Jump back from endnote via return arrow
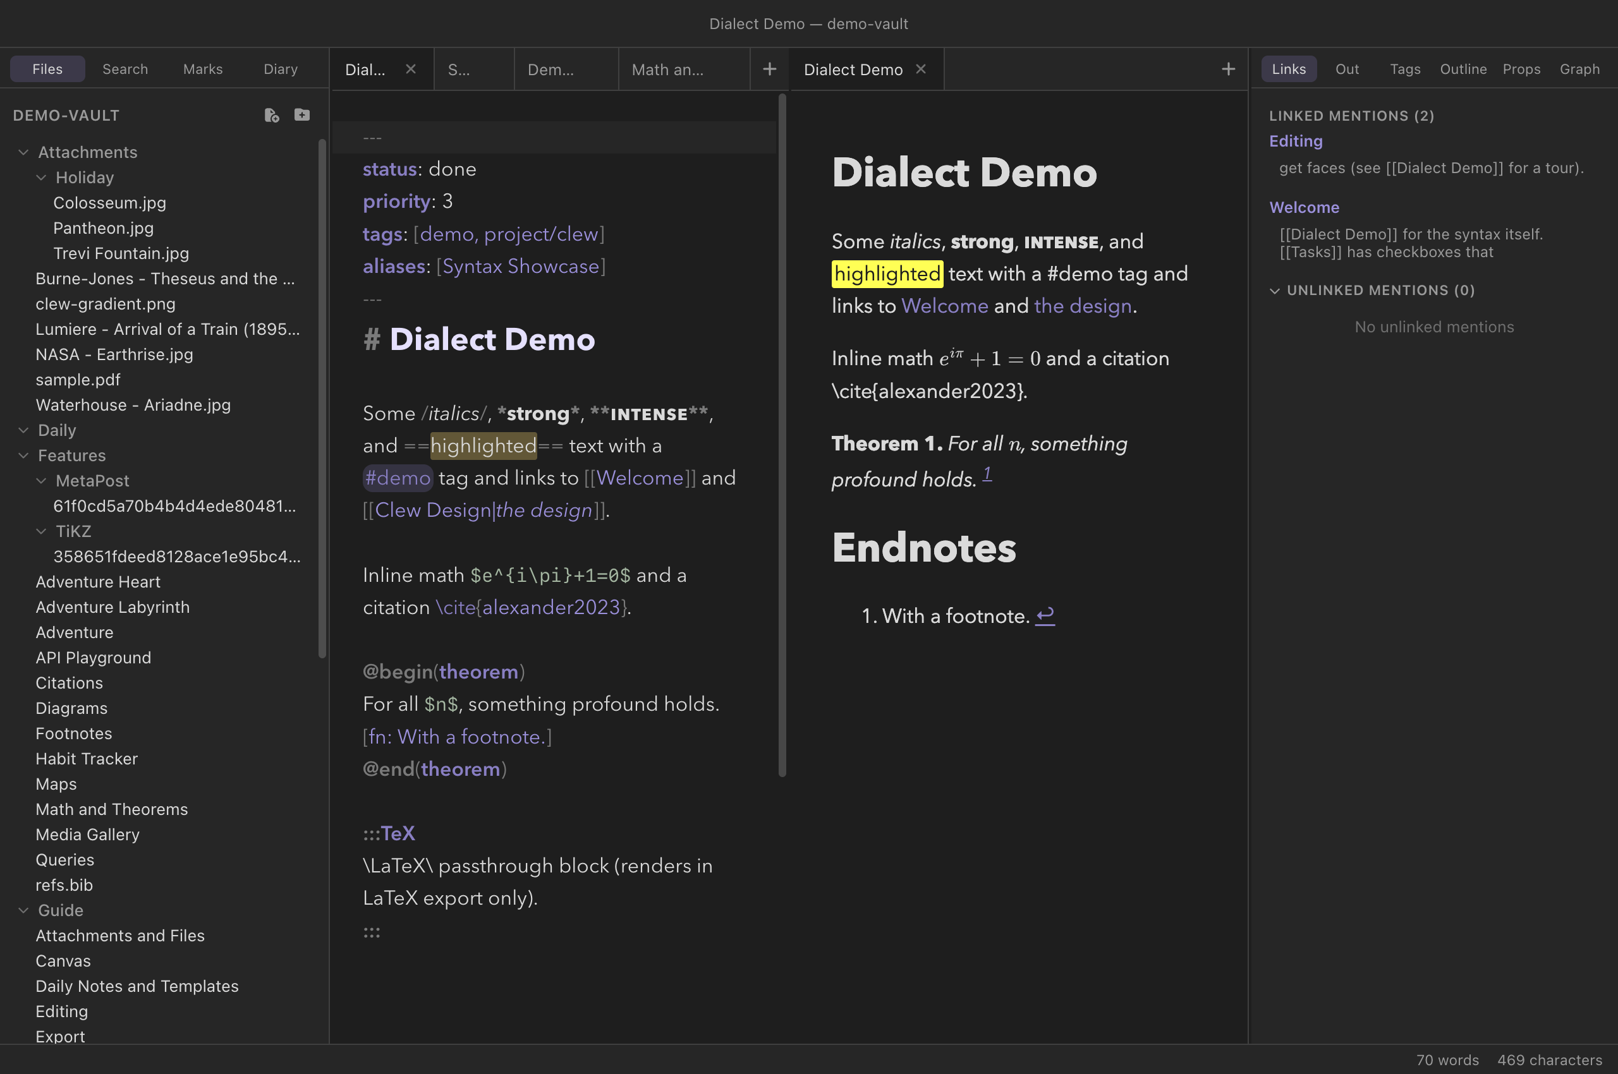 pos(1044,616)
